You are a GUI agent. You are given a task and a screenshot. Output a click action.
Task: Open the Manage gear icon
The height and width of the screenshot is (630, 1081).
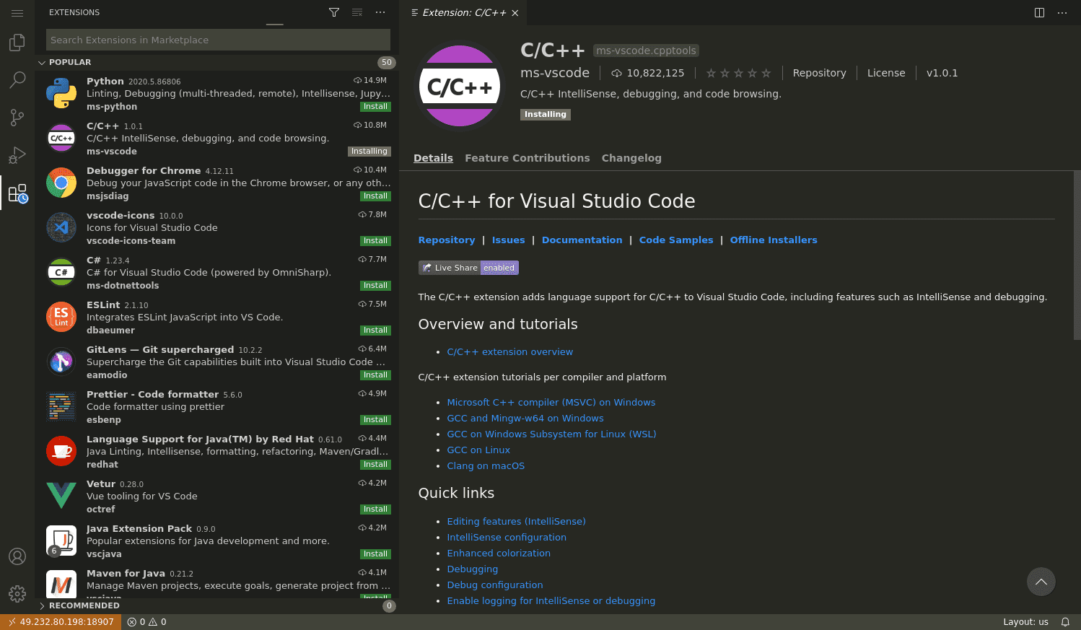(x=17, y=594)
